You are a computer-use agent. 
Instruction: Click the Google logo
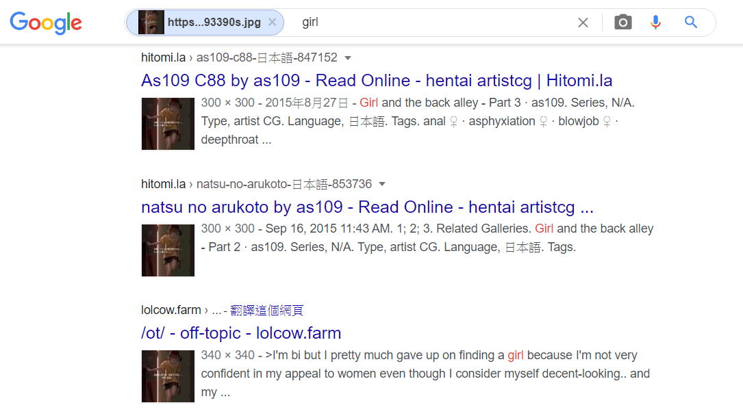click(x=46, y=23)
